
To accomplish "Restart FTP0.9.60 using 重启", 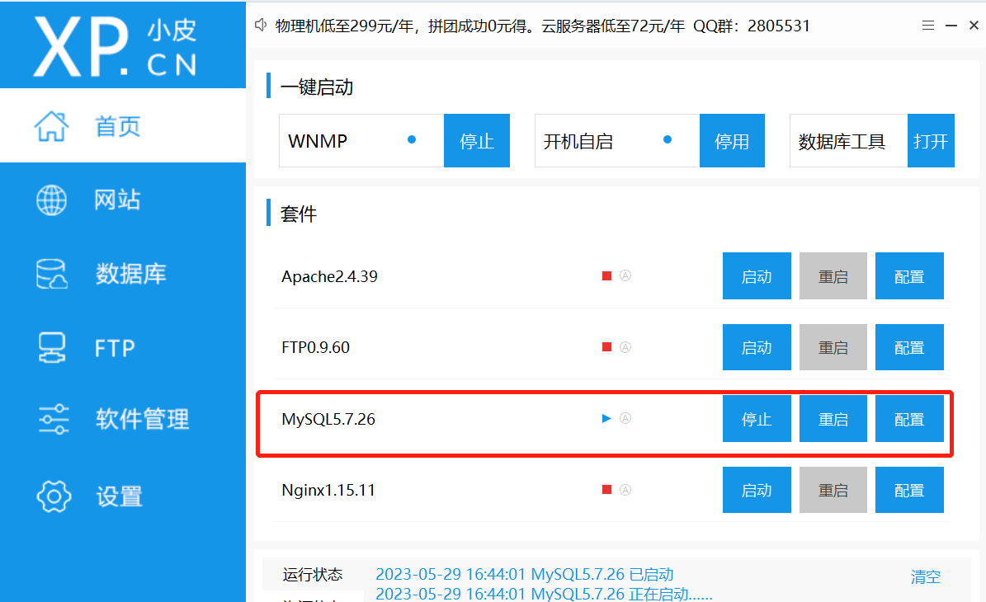I will (x=833, y=347).
